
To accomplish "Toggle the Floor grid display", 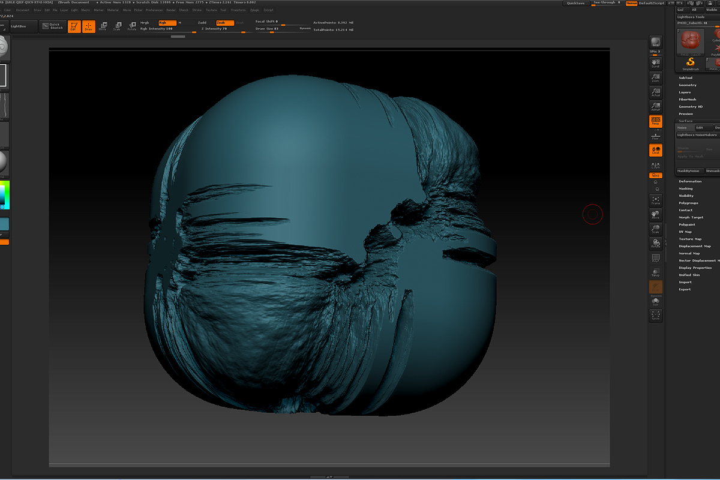I will point(655,136).
